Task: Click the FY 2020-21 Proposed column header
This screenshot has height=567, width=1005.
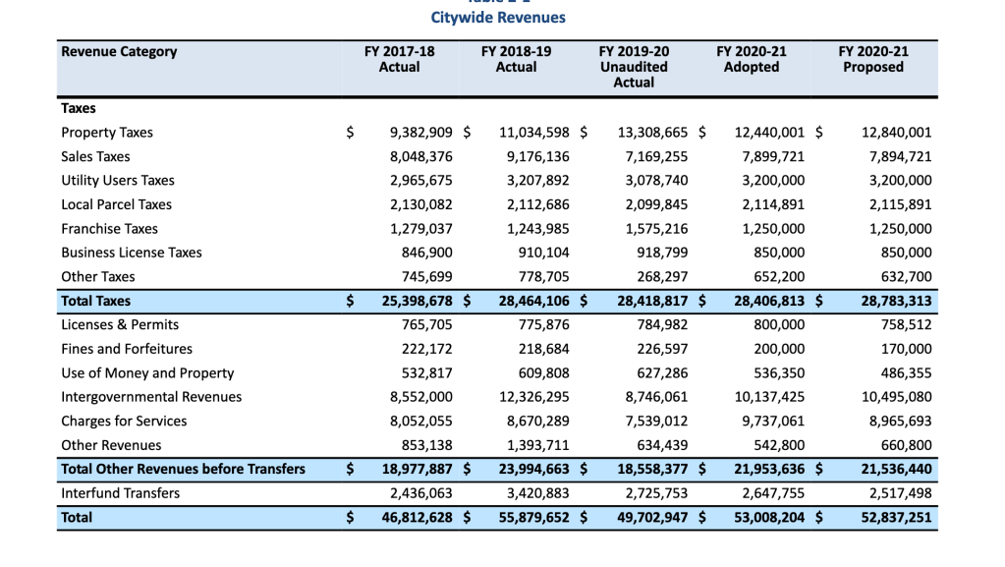Action: 872,59
